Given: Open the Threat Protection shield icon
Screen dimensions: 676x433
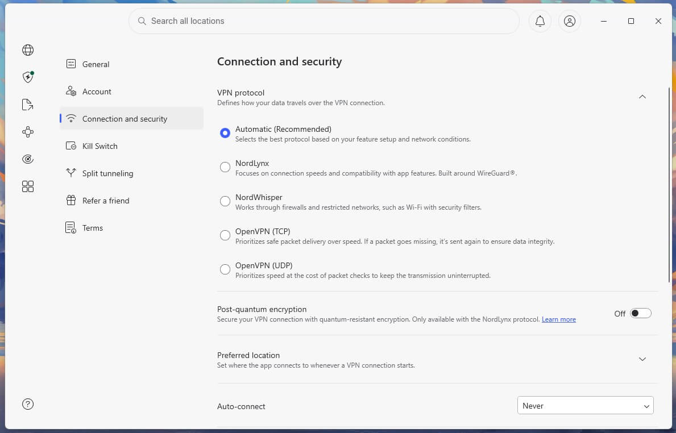Looking at the screenshot, I should [x=28, y=77].
